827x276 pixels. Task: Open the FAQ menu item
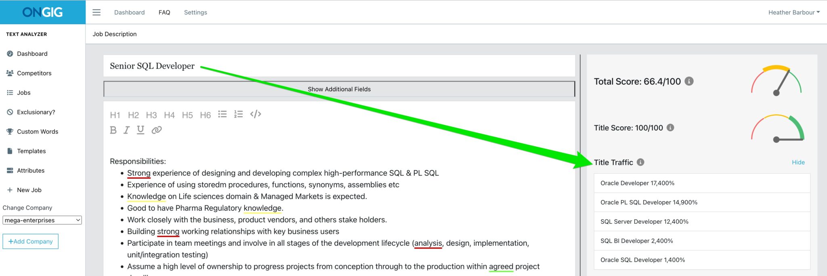click(164, 13)
